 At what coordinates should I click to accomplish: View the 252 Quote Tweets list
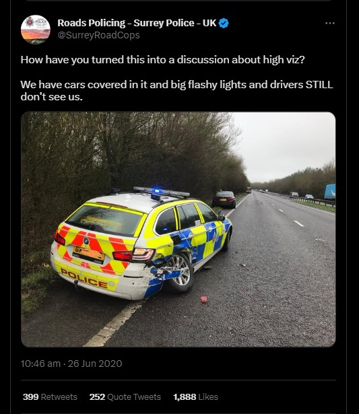[x=125, y=397]
